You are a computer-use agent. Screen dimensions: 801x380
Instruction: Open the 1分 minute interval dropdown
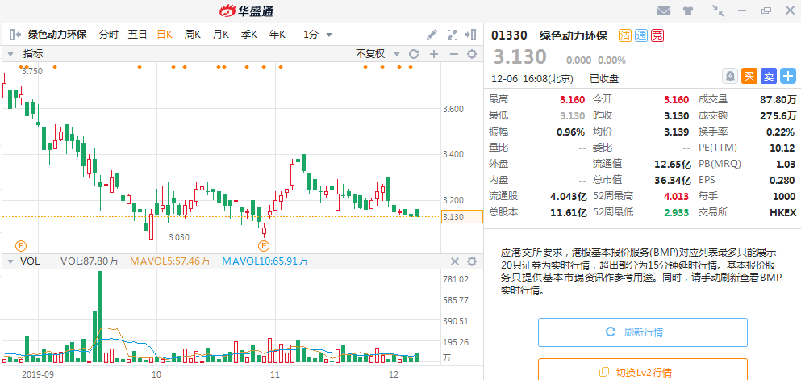(318, 35)
